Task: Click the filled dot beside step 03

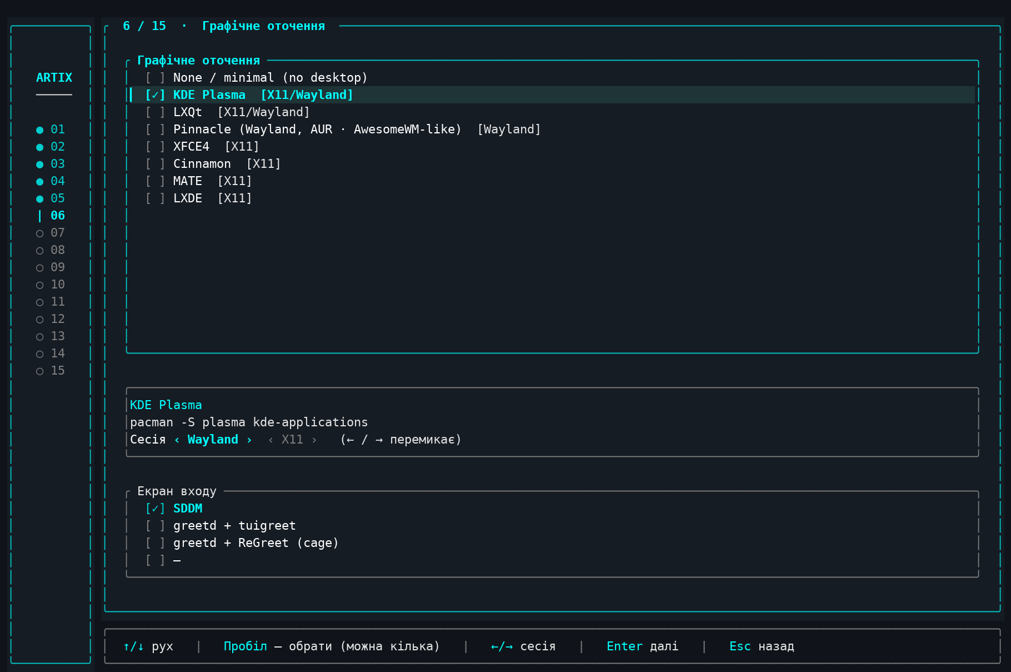Action: pos(39,165)
